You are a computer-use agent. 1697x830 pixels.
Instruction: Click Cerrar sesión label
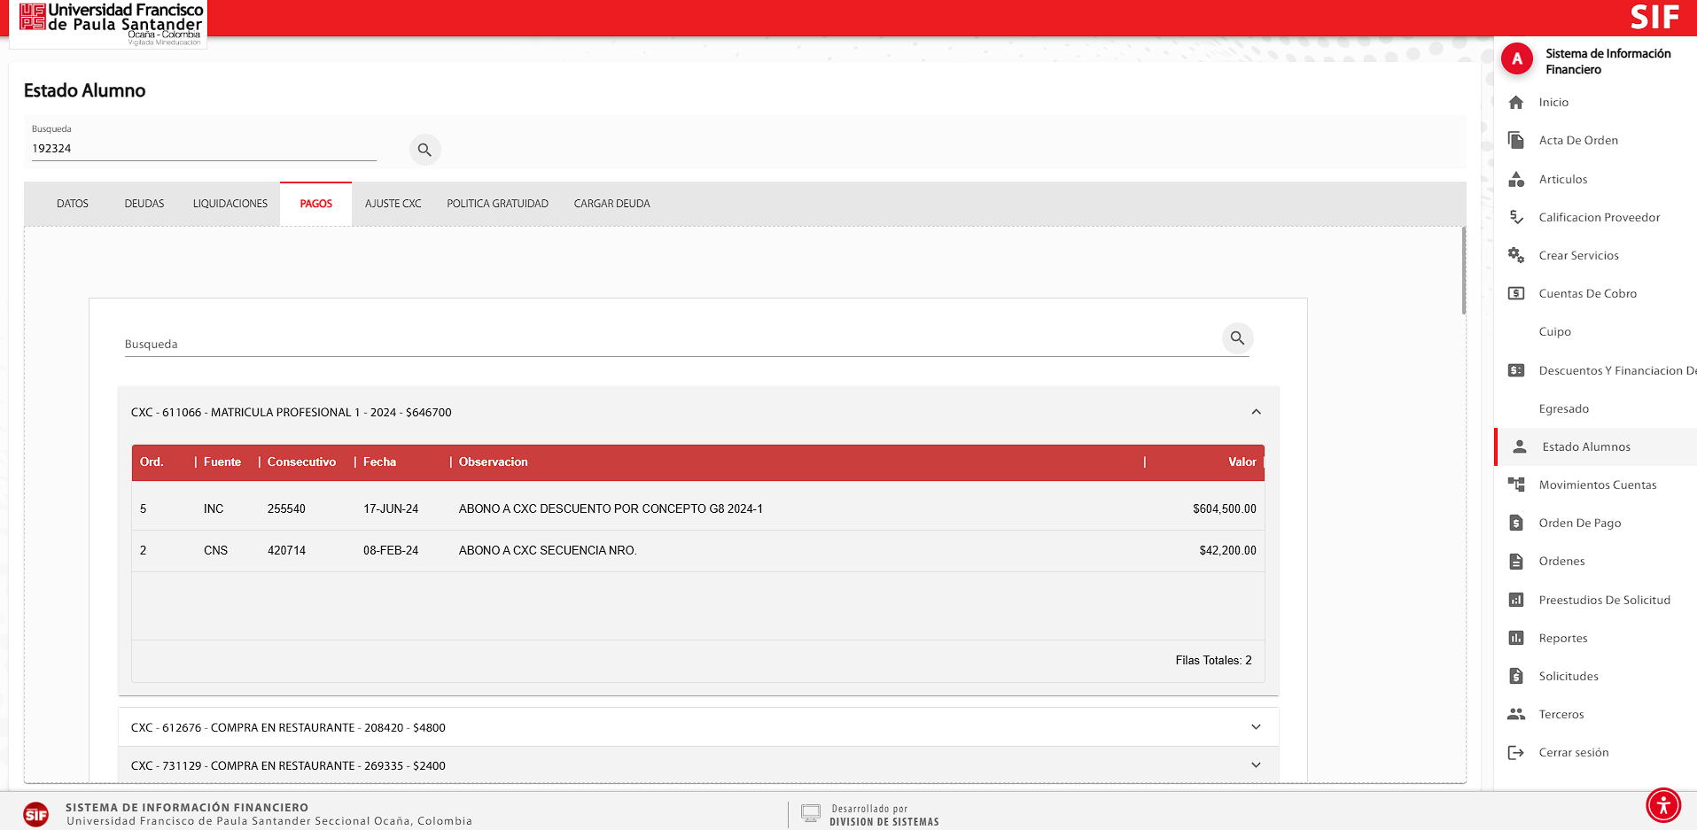click(x=1574, y=752)
